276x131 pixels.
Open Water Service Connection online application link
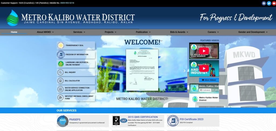point(77,89)
